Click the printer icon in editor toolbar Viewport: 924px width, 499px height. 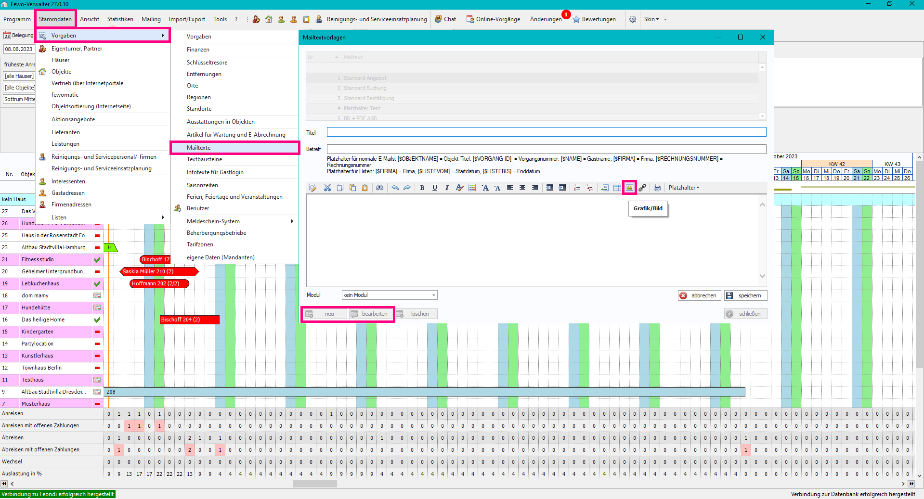pos(657,188)
